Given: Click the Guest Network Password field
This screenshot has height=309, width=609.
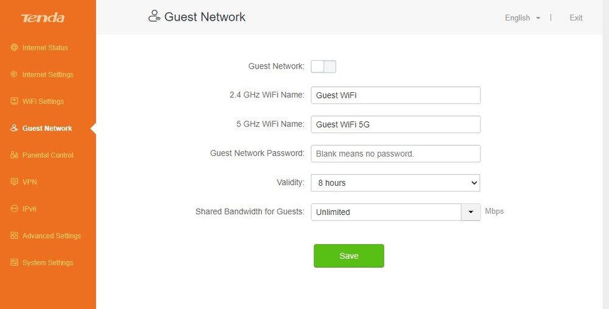Looking at the screenshot, I should coord(395,154).
